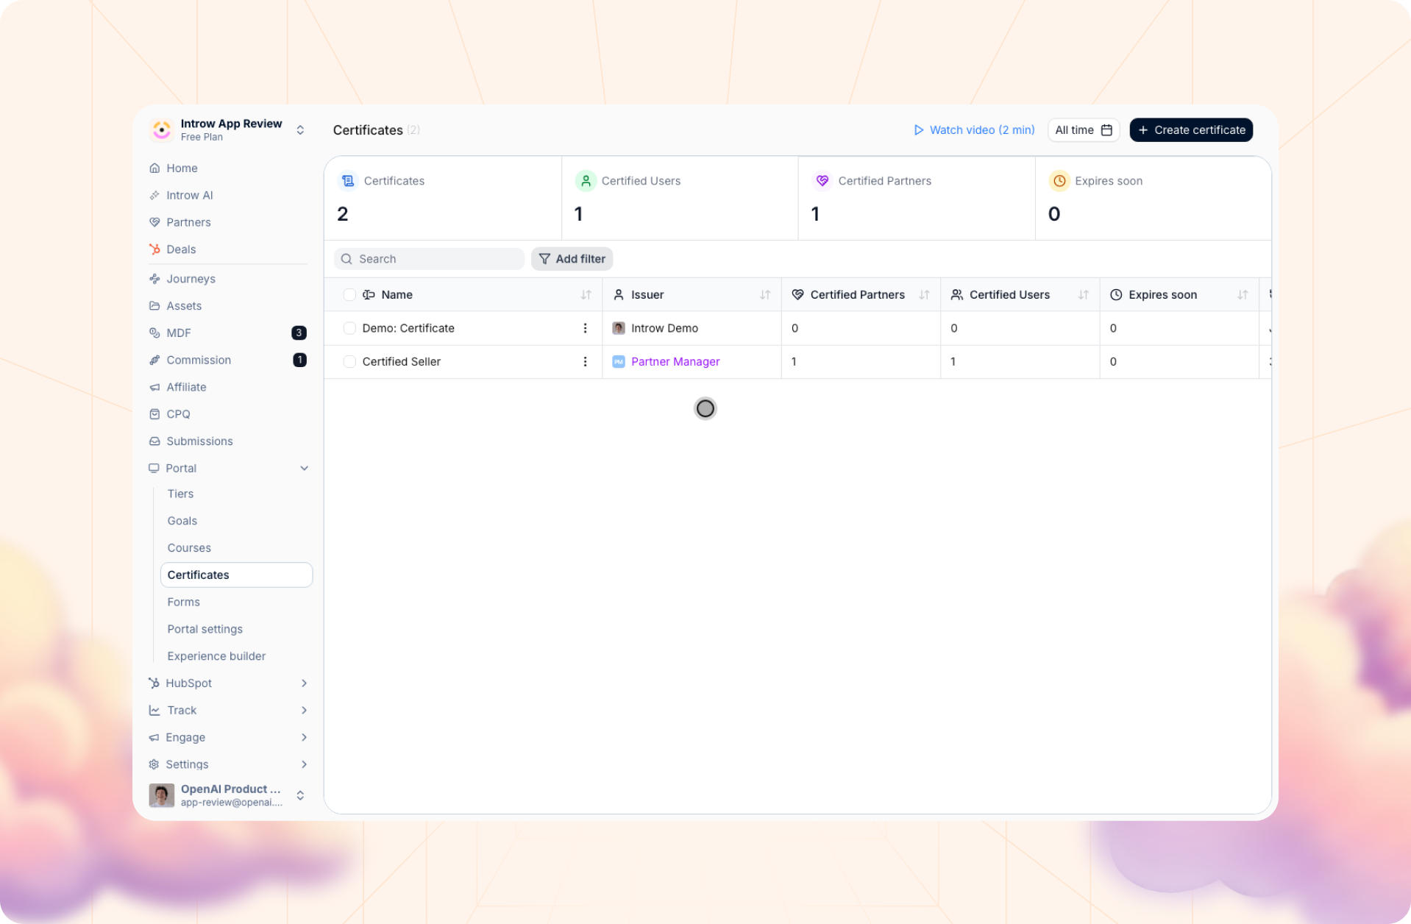Sort by Expires soon column arrows

click(1243, 294)
